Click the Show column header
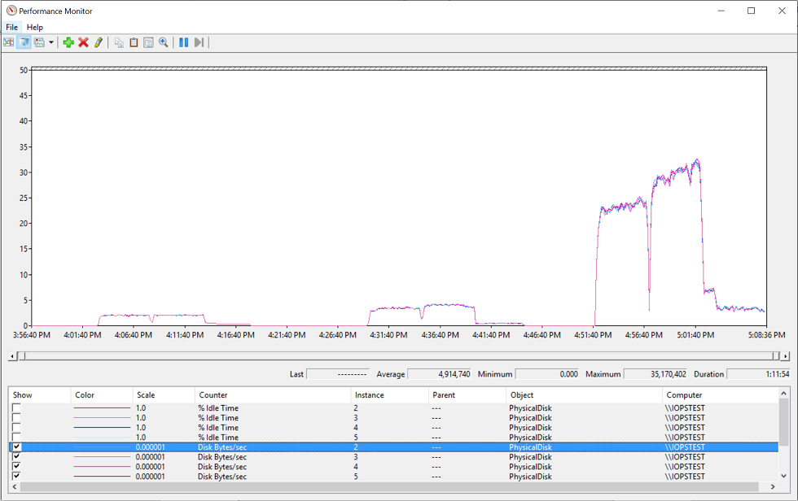The image size is (798, 501). (22, 394)
